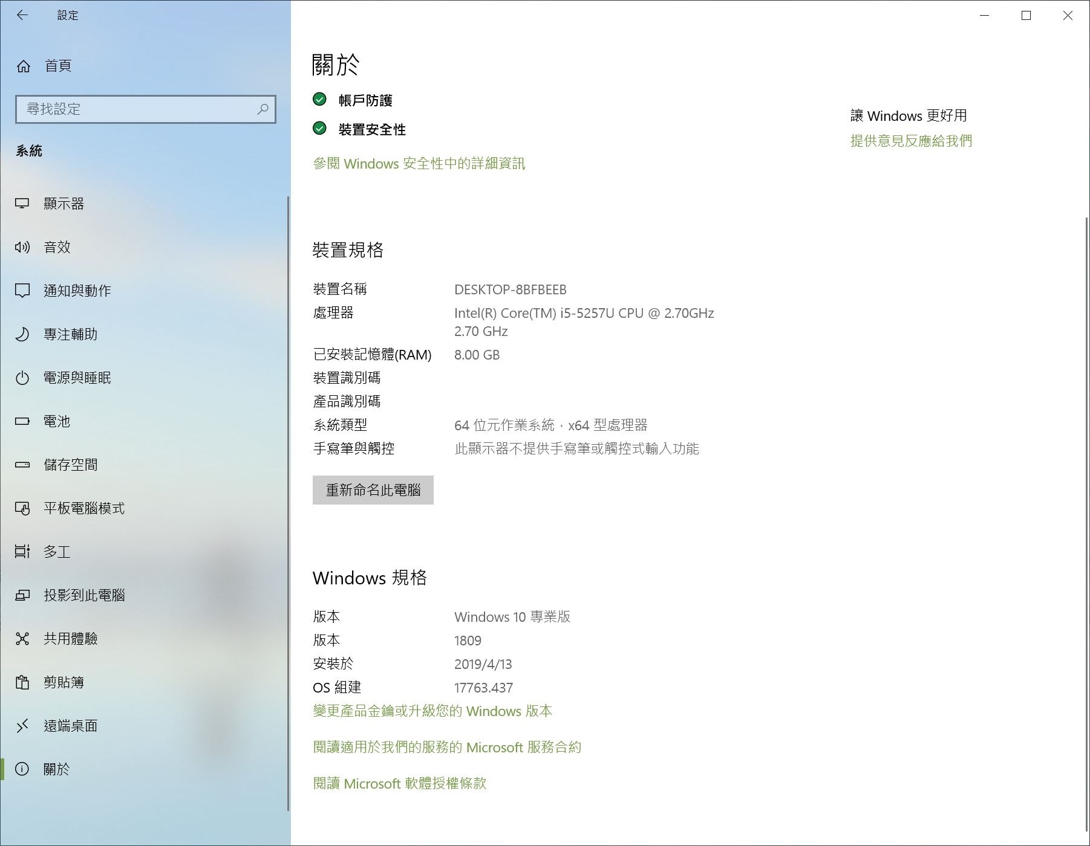1090x846 pixels.
Task: Open 電池 settings page
Action: point(144,421)
